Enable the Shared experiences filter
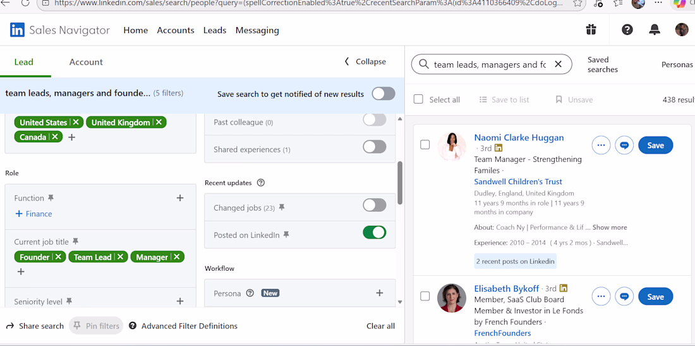The image size is (695, 346). (x=375, y=147)
